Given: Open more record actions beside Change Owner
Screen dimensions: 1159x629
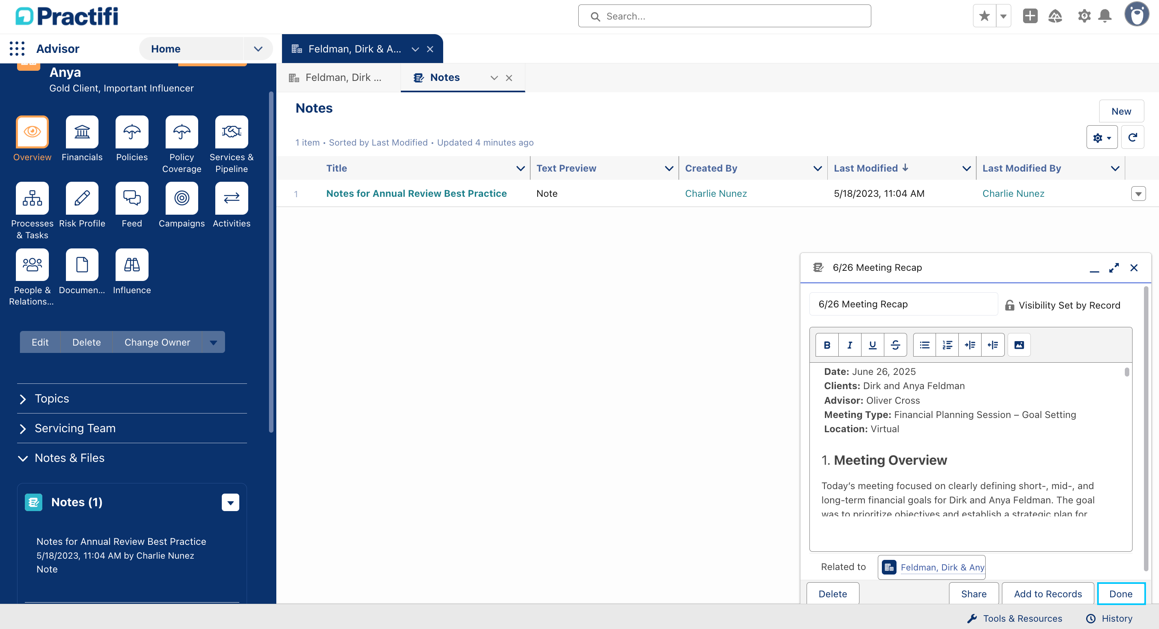Looking at the screenshot, I should coord(213,342).
